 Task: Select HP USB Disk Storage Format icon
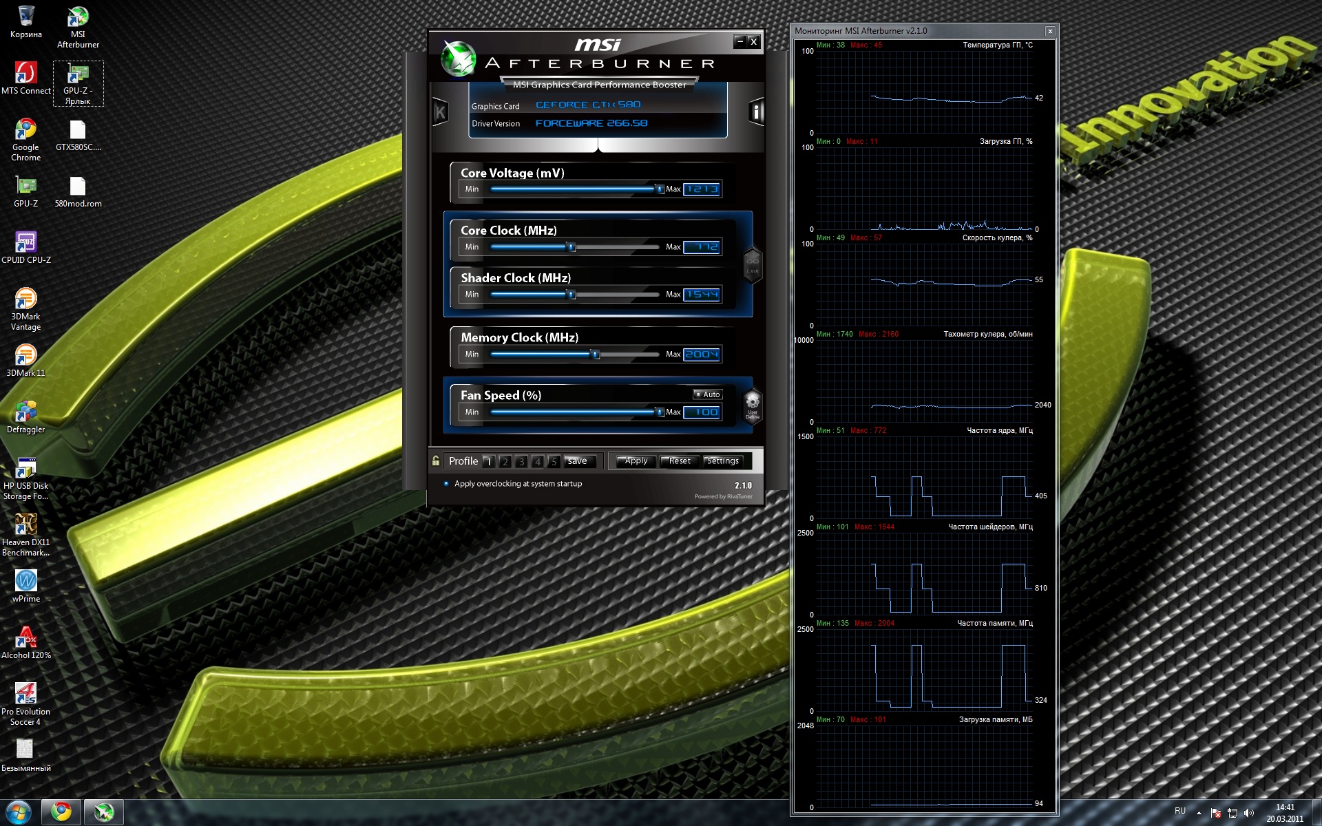(x=26, y=478)
